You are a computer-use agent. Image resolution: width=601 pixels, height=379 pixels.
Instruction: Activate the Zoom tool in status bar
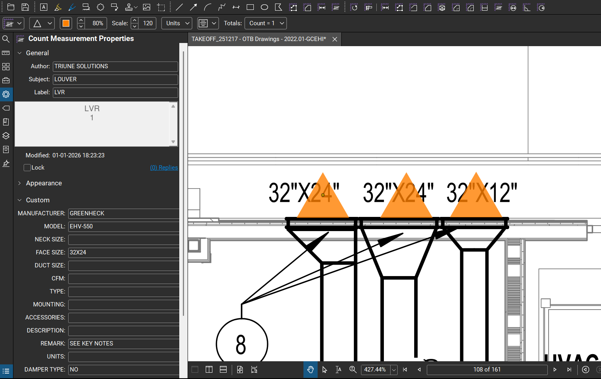point(353,370)
